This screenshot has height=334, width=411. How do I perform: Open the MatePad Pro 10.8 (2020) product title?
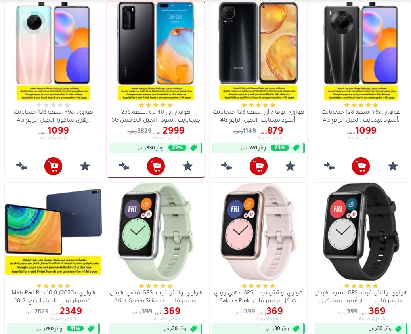53,296
